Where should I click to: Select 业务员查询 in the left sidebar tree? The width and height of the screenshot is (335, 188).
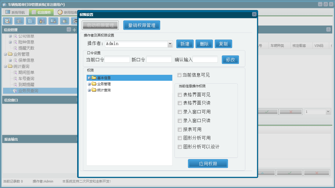coord(28,91)
